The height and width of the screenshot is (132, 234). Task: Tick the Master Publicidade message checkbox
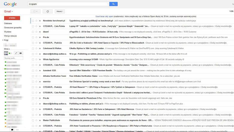(33, 120)
